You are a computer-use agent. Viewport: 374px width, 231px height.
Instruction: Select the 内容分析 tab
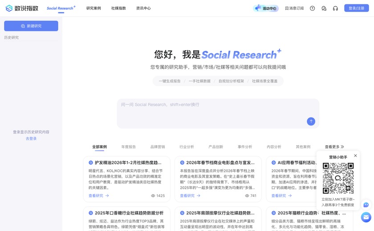tap(274, 147)
